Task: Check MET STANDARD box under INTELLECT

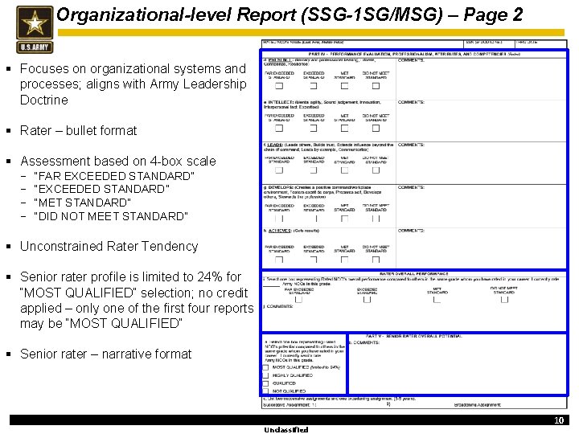Action: click(344, 129)
